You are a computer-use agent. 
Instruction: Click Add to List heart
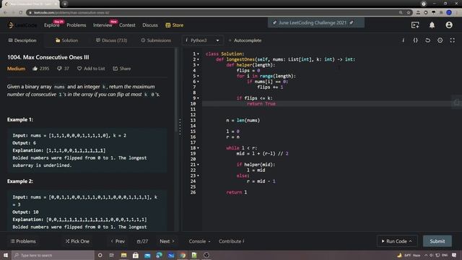91,69
